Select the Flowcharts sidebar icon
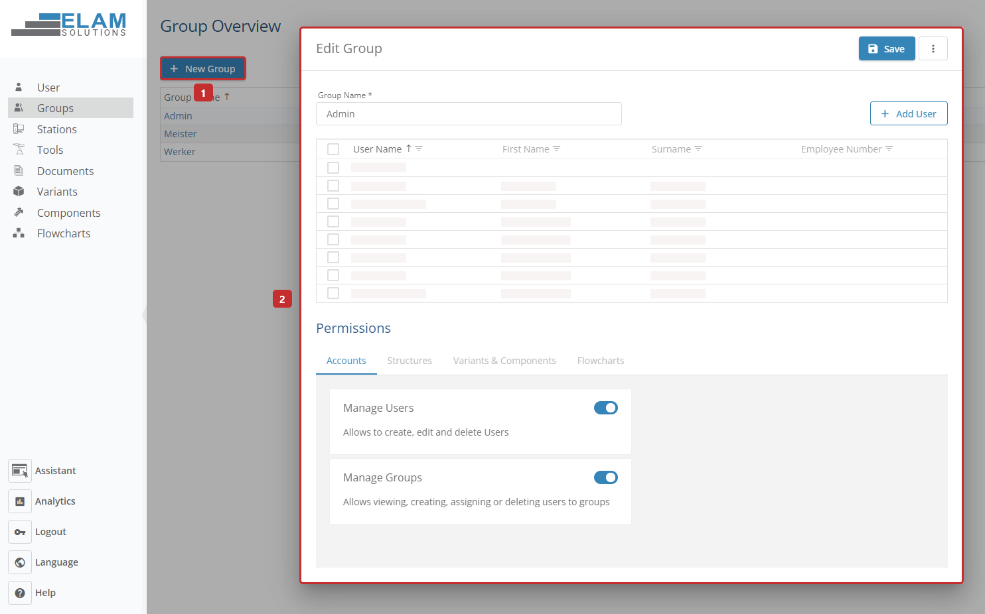 [18, 233]
